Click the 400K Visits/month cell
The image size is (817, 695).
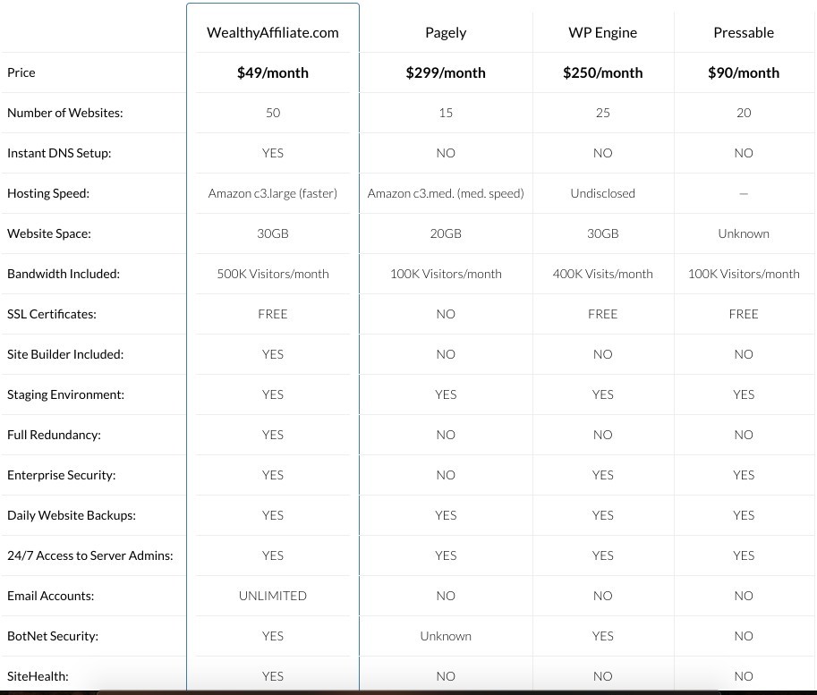pos(603,274)
